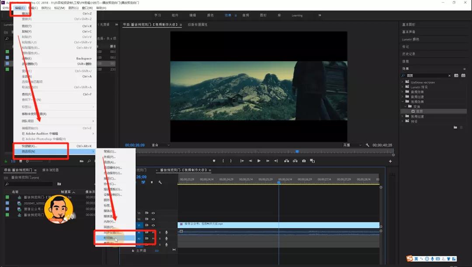Viewport: 472px width, 267px height.
Task: Toggle V1 track output eye icon
Action: (153, 225)
